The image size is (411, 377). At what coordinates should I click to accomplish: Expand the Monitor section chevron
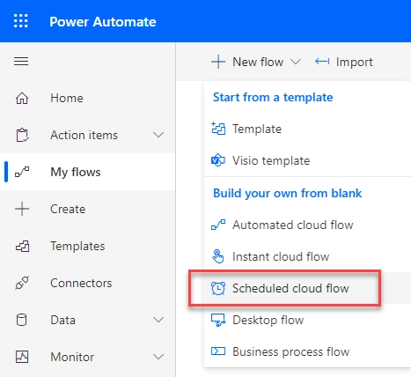158,357
